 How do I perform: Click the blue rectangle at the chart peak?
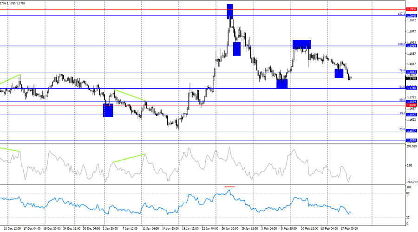pos(230,11)
